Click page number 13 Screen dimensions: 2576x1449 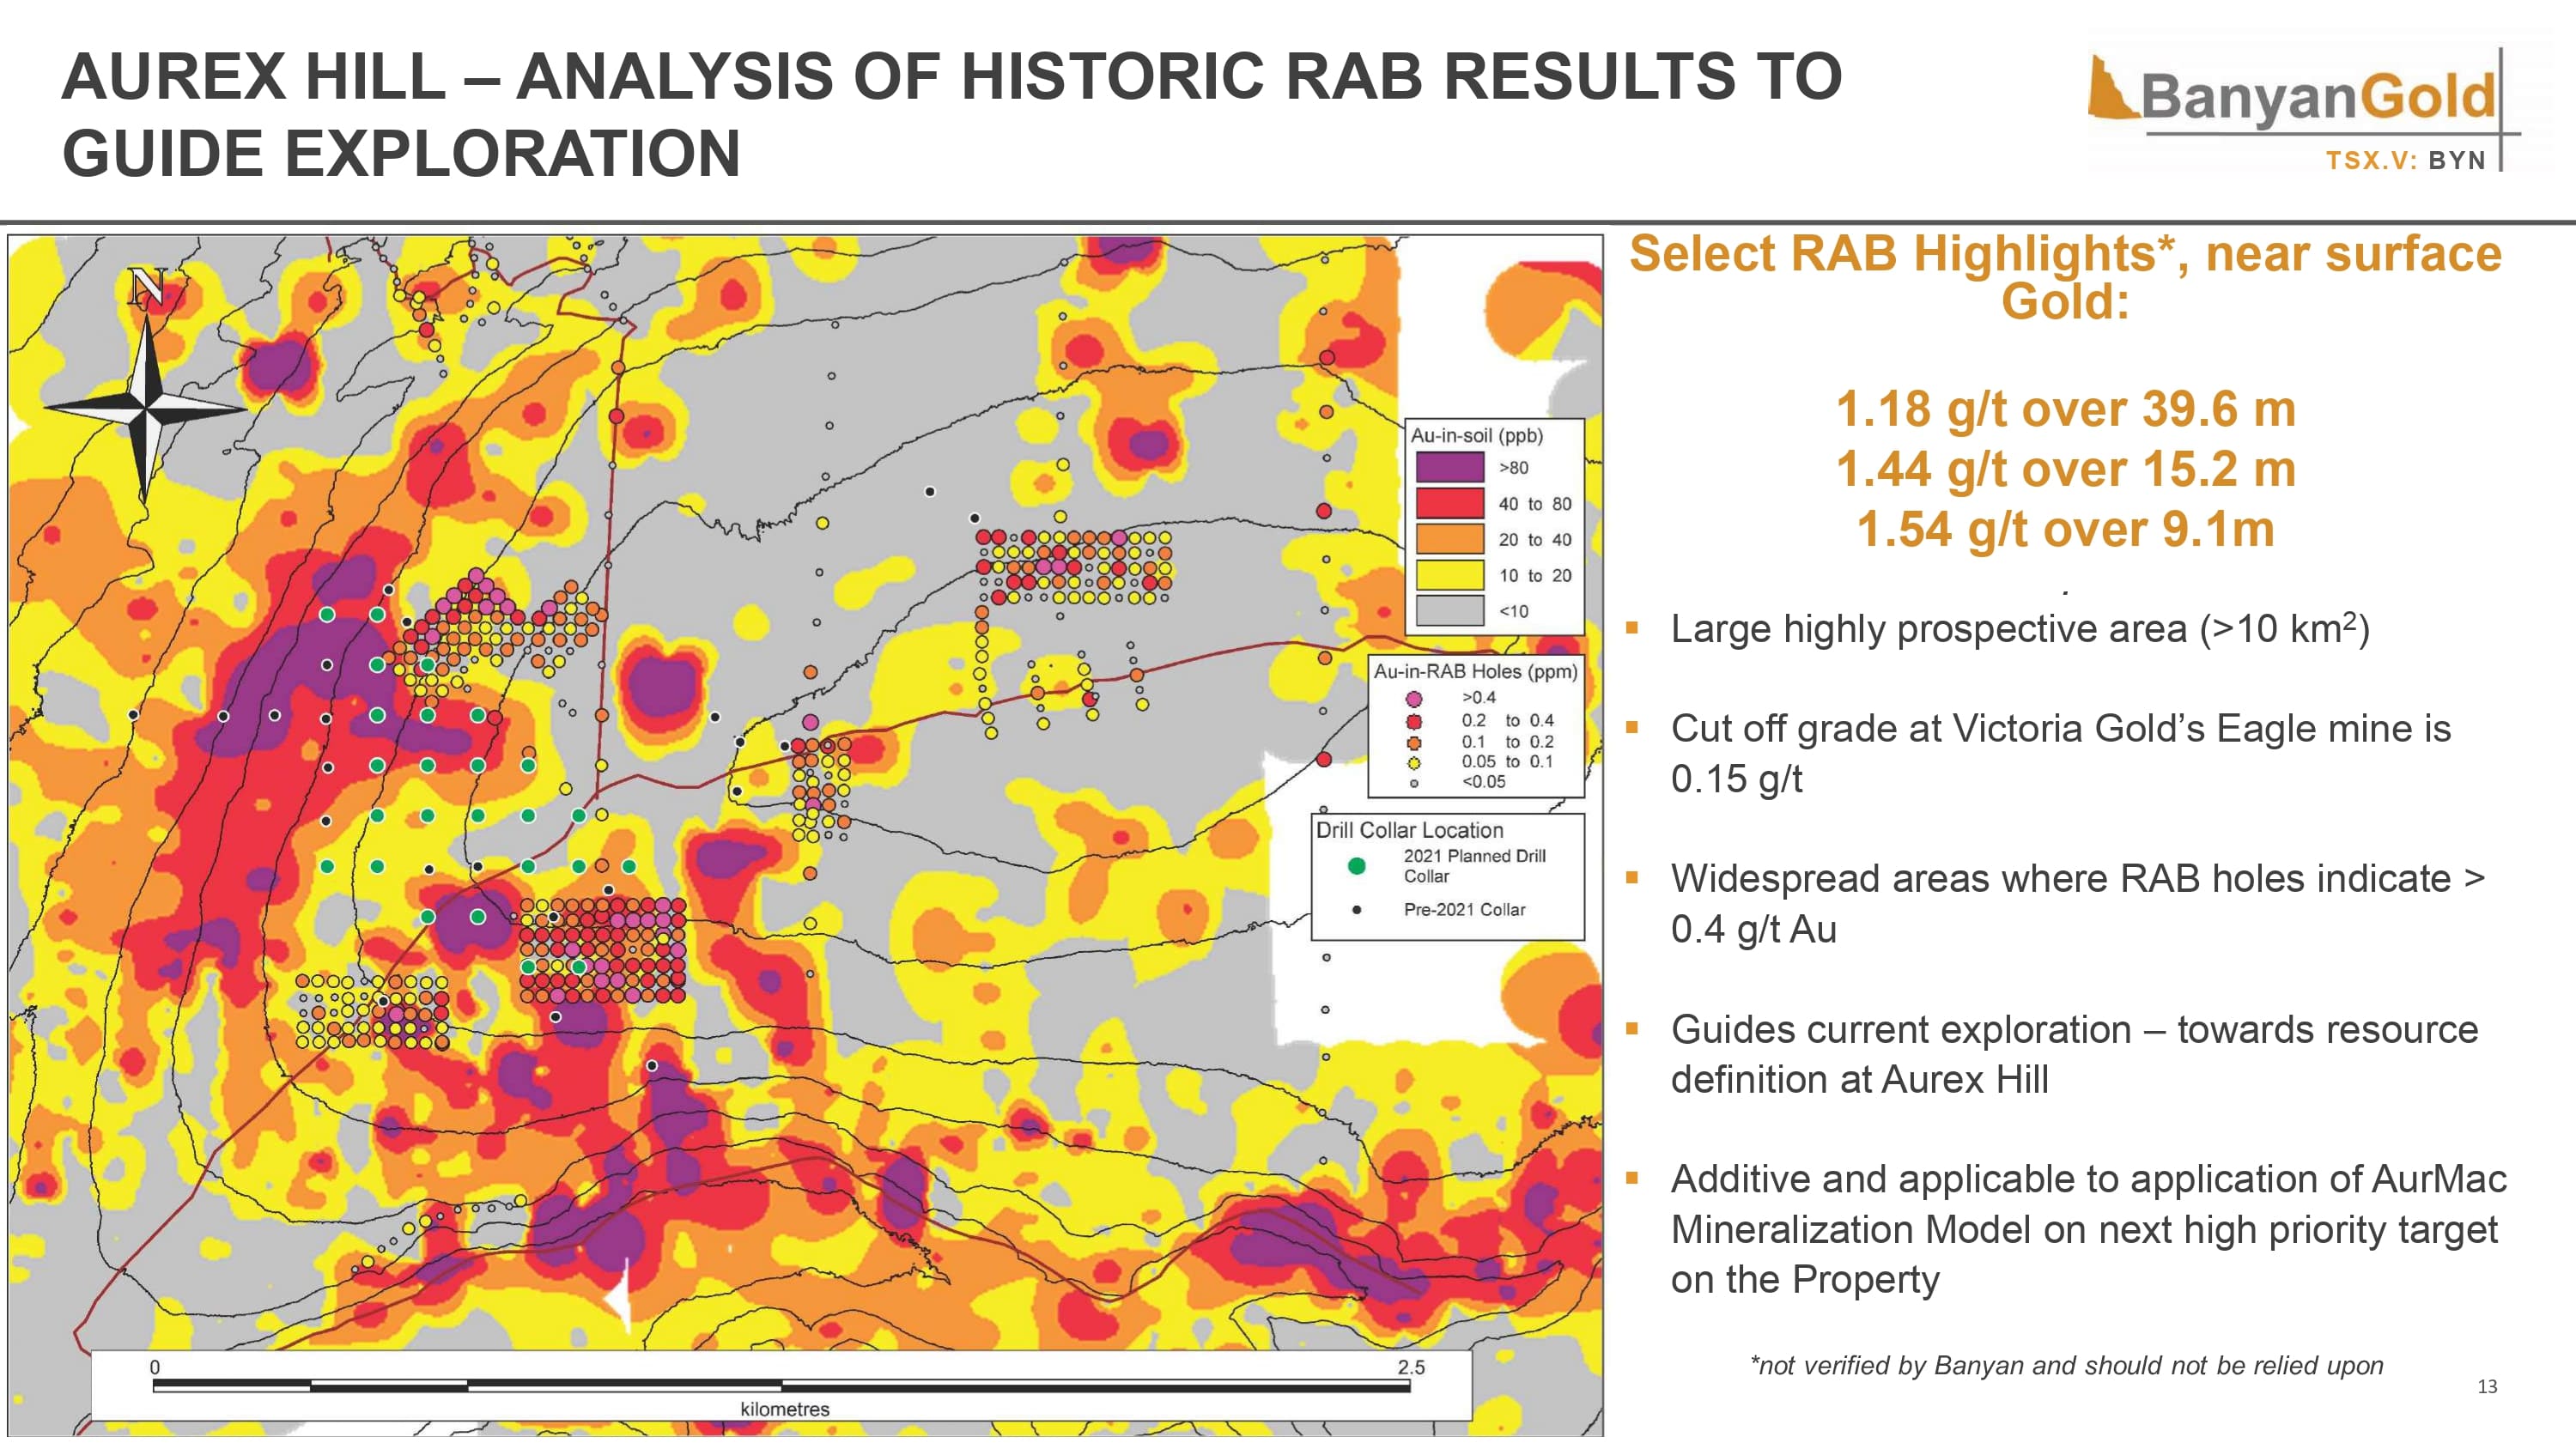(2487, 1387)
